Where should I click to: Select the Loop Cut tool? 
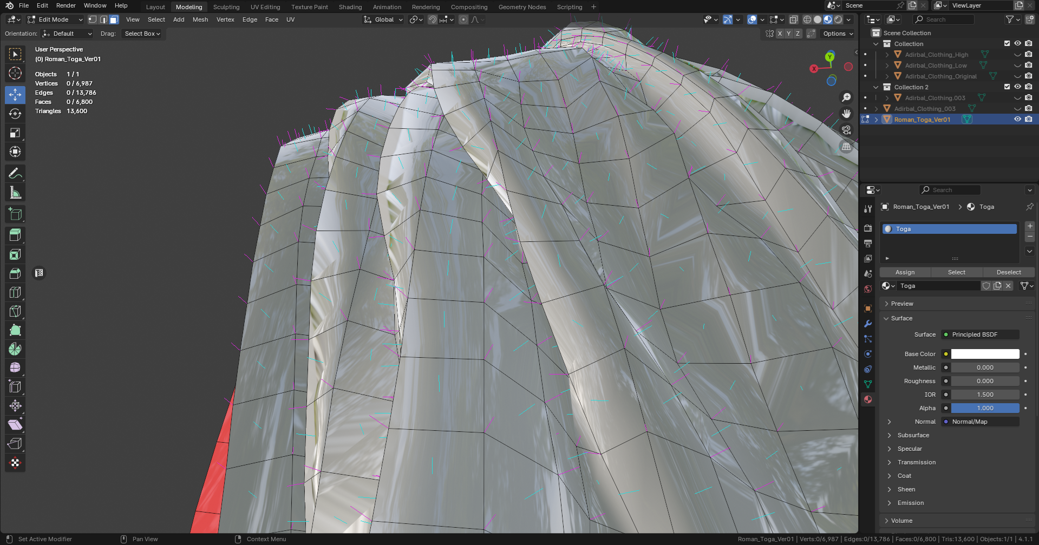(x=15, y=292)
